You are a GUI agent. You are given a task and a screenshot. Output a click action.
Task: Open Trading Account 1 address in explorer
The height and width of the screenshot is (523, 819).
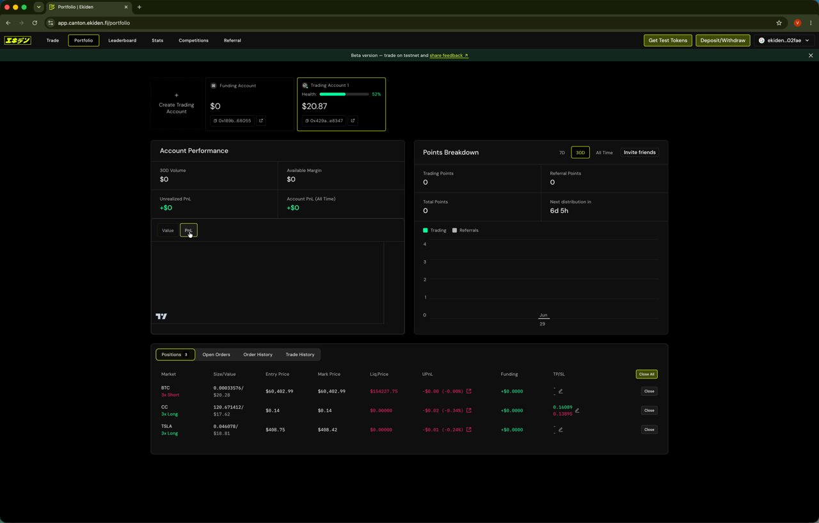353,121
